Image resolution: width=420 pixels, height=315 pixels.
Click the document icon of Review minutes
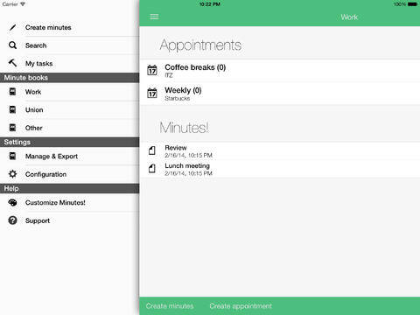[x=152, y=150]
